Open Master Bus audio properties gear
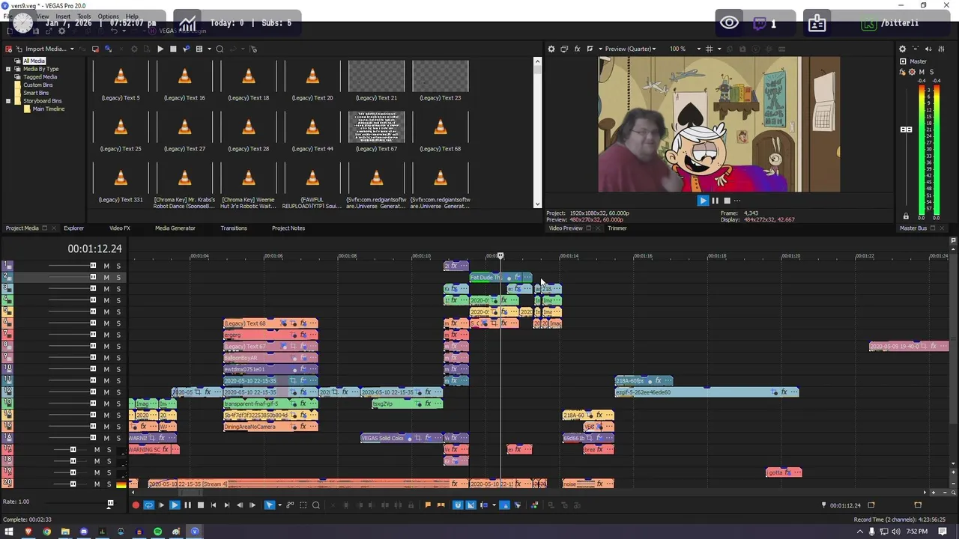 (902, 49)
